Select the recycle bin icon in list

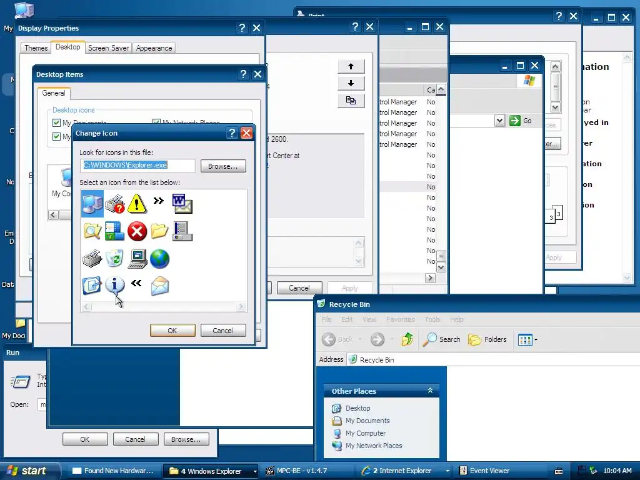[x=115, y=258]
